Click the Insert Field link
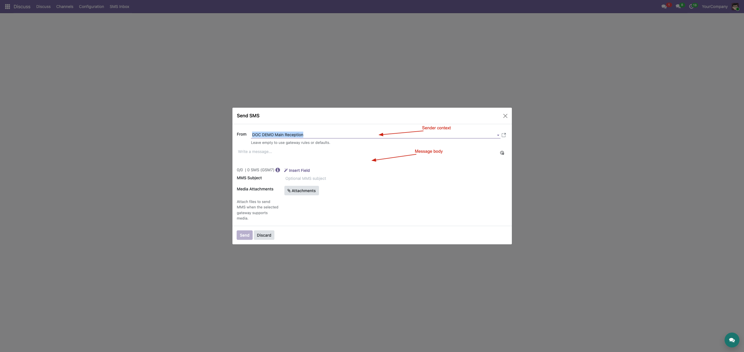 pos(297,170)
